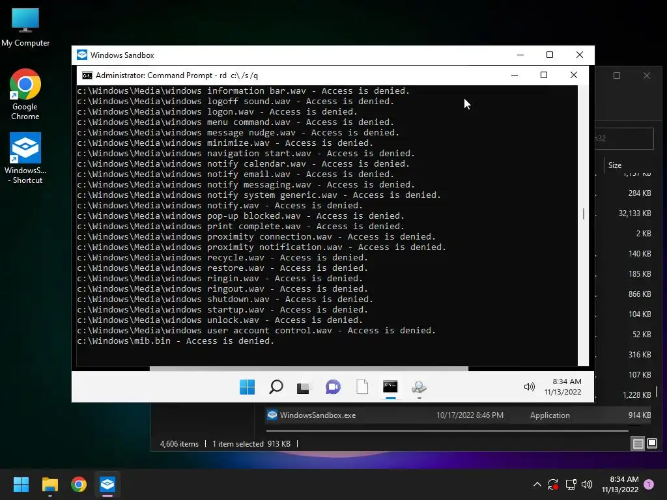Click '1 item selected 913 KB' status

tap(251, 444)
